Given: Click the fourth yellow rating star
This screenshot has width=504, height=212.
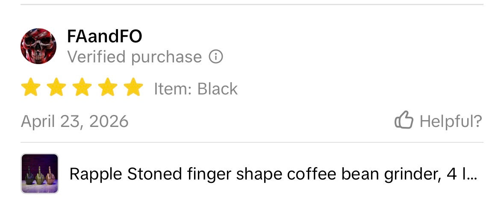Looking at the screenshot, I should click(x=108, y=87).
